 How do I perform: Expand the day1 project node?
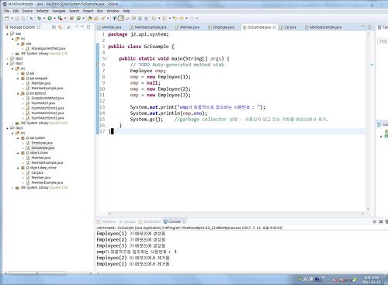[x=7, y=58]
